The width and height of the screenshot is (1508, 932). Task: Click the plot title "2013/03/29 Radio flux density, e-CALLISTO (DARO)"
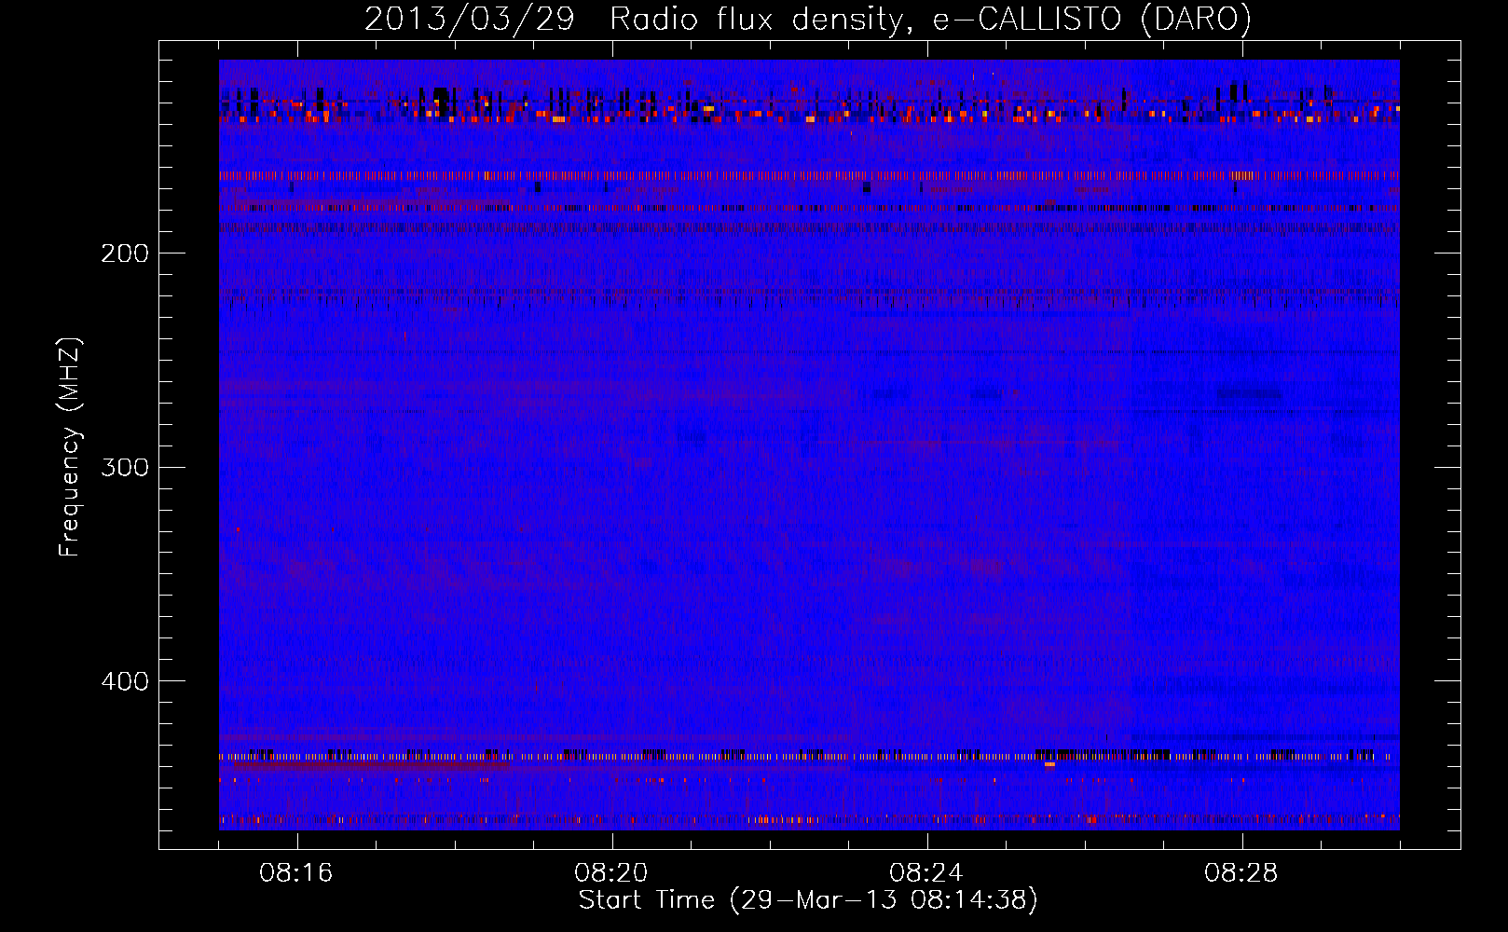808,20
